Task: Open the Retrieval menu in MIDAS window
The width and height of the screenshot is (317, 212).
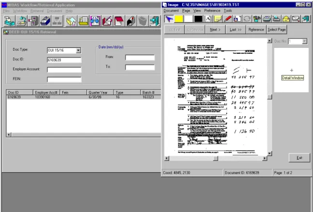Action: tap(37, 11)
